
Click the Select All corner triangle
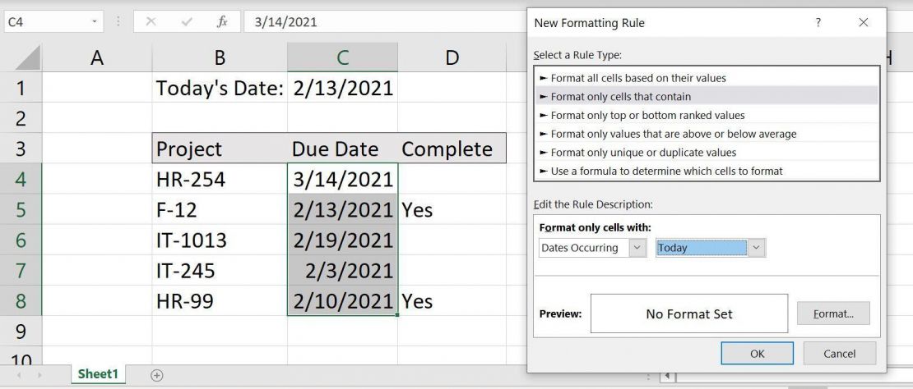point(27,57)
